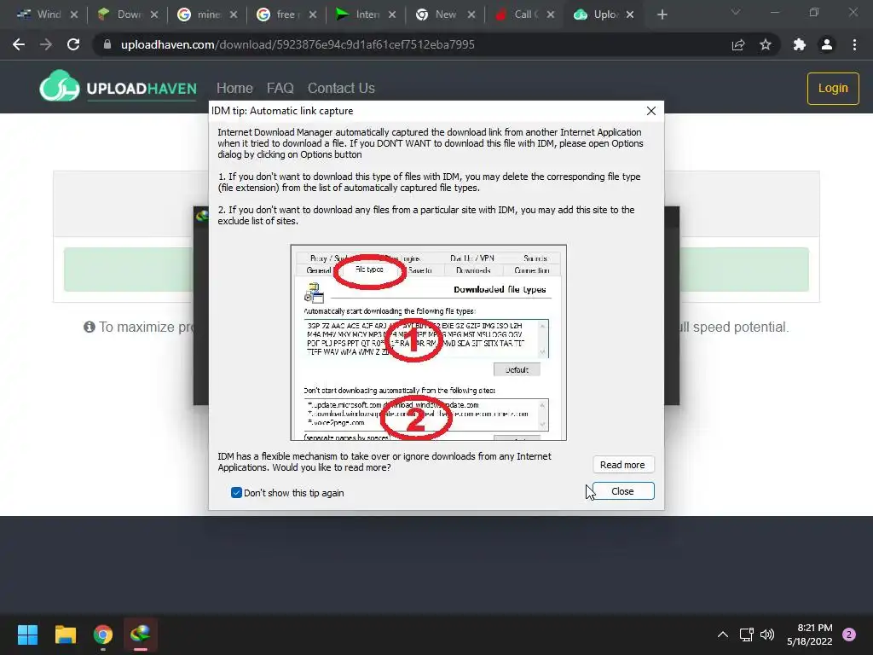The height and width of the screenshot is (655, 873).
Task: Reload the page with refresh icon
Action: coord(73,44)
